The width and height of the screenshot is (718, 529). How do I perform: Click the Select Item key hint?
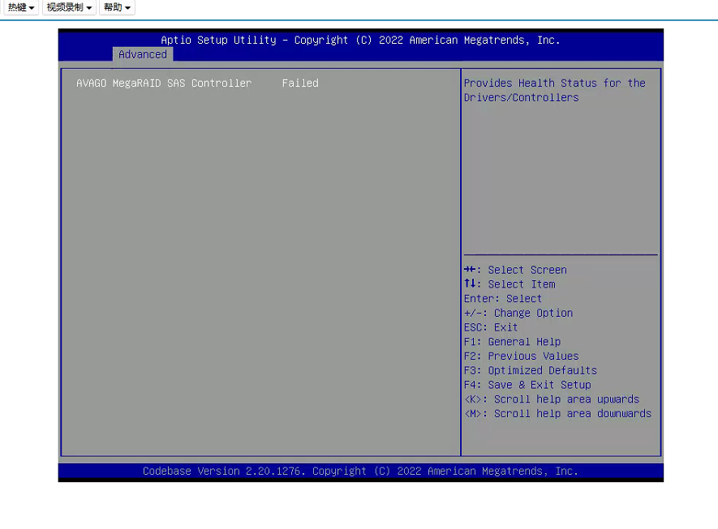click(x=509, y=284)
